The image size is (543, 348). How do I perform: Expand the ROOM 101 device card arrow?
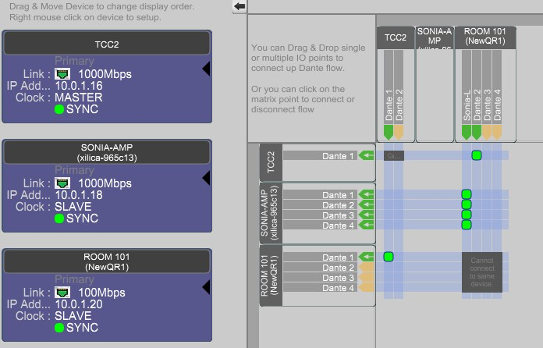click(206, 287)
